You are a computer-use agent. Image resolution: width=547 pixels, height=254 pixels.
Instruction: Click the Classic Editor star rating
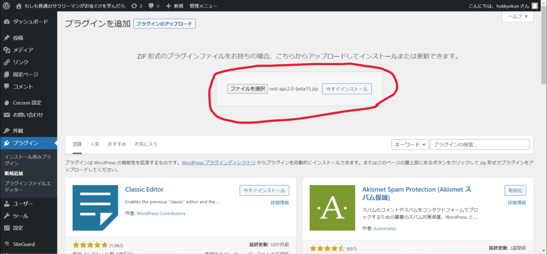click(90, 245)
